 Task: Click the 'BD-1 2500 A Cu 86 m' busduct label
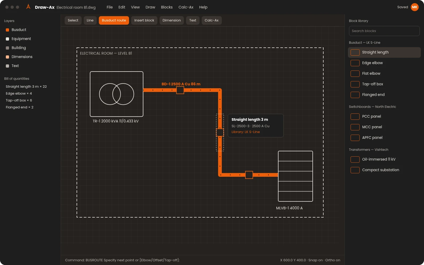click(x=181, y=84)
